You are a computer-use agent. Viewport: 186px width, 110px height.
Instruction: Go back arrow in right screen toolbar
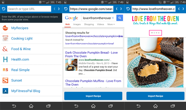179,9
